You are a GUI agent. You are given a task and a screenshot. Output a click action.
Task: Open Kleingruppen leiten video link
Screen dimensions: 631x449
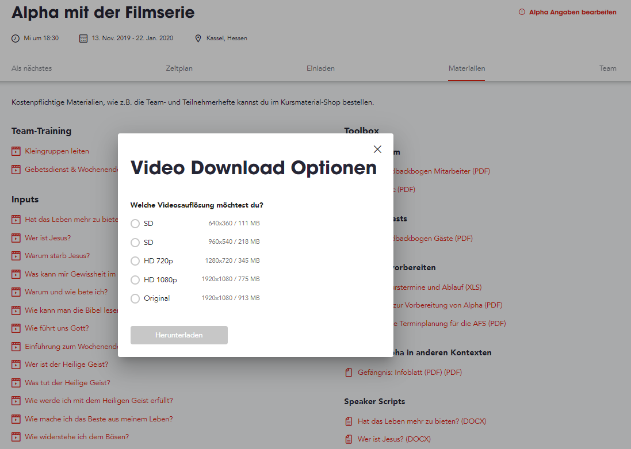[57, 151]
